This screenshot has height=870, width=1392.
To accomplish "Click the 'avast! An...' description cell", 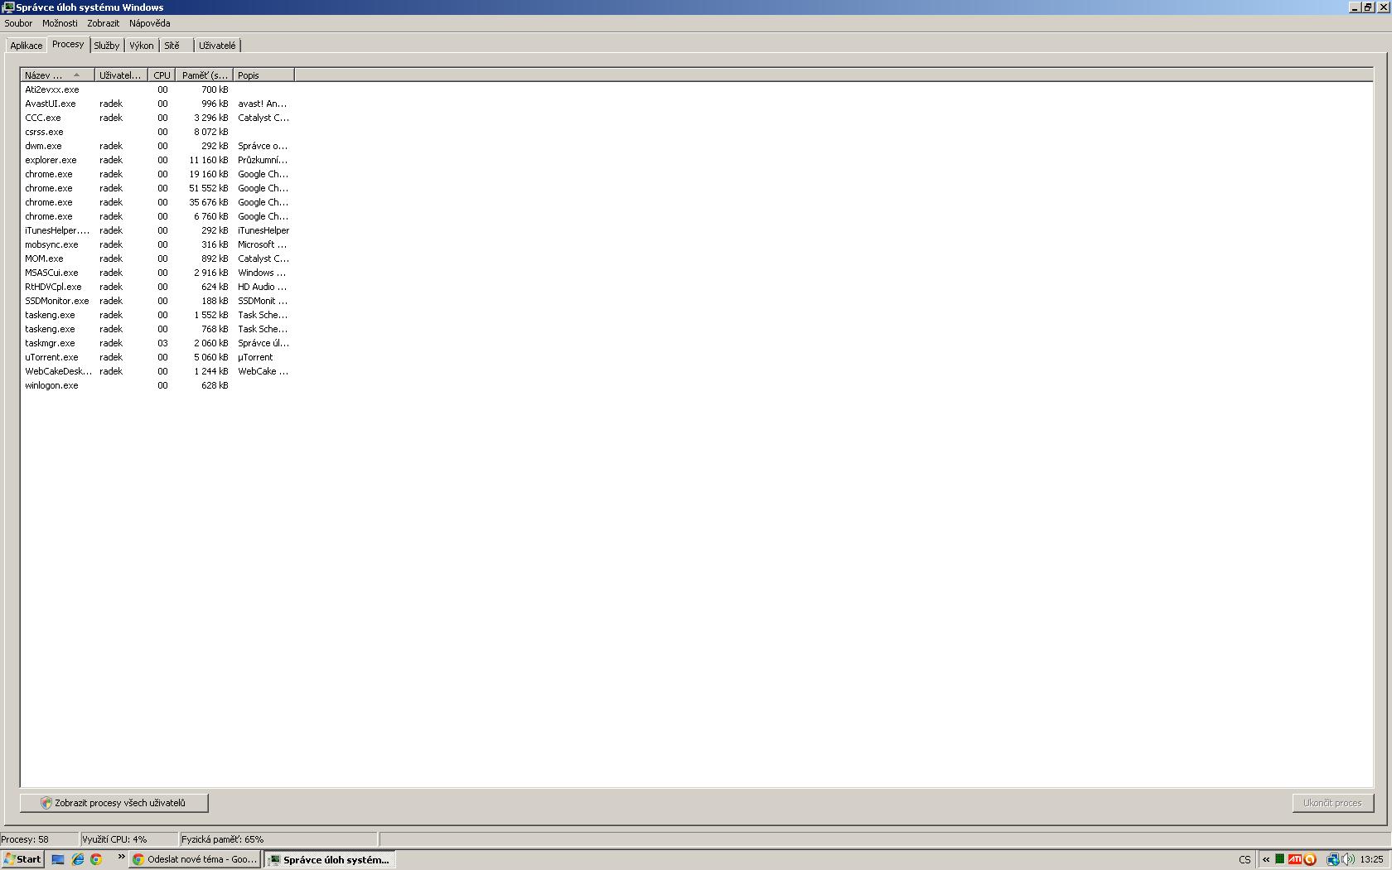I will (263, 104).
